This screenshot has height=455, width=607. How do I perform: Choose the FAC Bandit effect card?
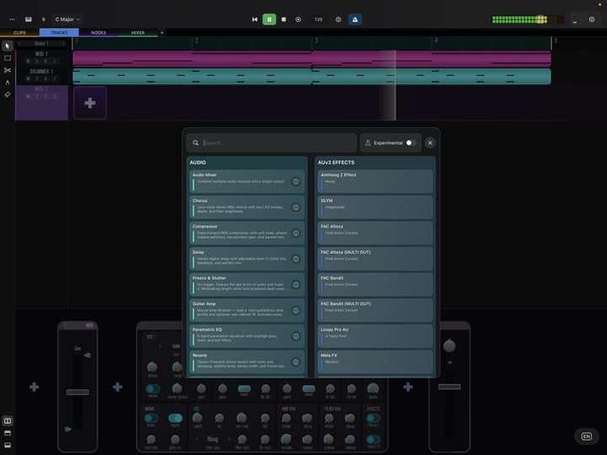point(375,285)
